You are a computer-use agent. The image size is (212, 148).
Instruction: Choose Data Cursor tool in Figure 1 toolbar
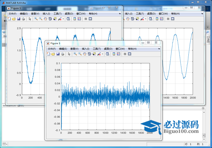click(55, 19)
